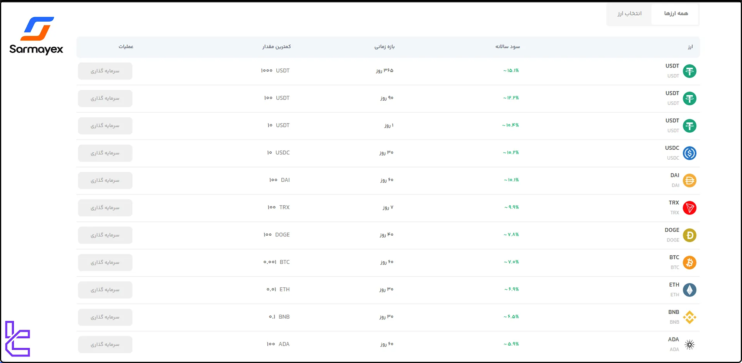Select the BNB coin icon
This screenshot has width=742, height=363.
tap(690, 317)
